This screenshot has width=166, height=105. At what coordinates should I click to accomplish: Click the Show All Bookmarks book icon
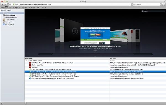point(6,7)
